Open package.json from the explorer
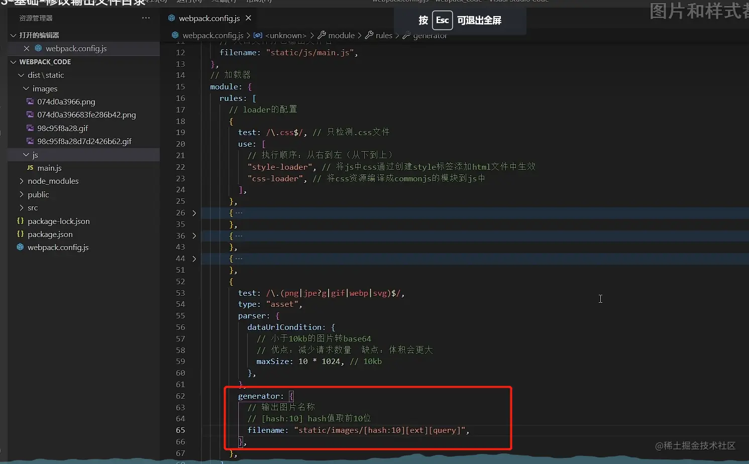749x464 pixels. (x=50, y=234)
